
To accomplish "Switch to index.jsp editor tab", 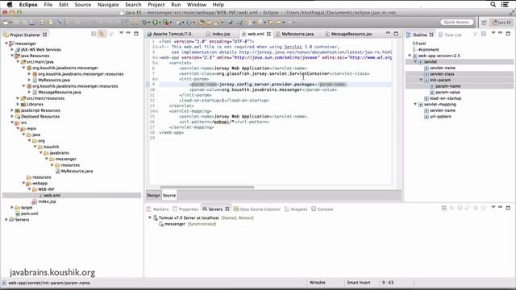I will tap(221, 34).
